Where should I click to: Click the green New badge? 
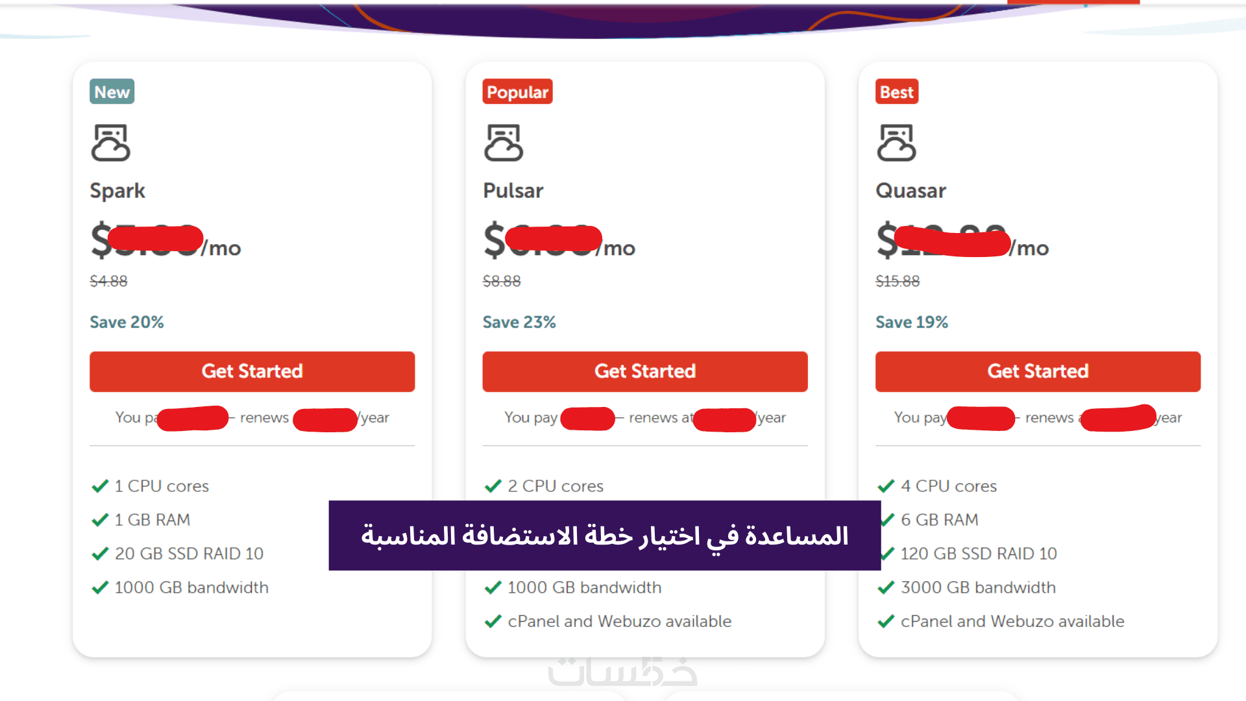[x=112, y=92]
